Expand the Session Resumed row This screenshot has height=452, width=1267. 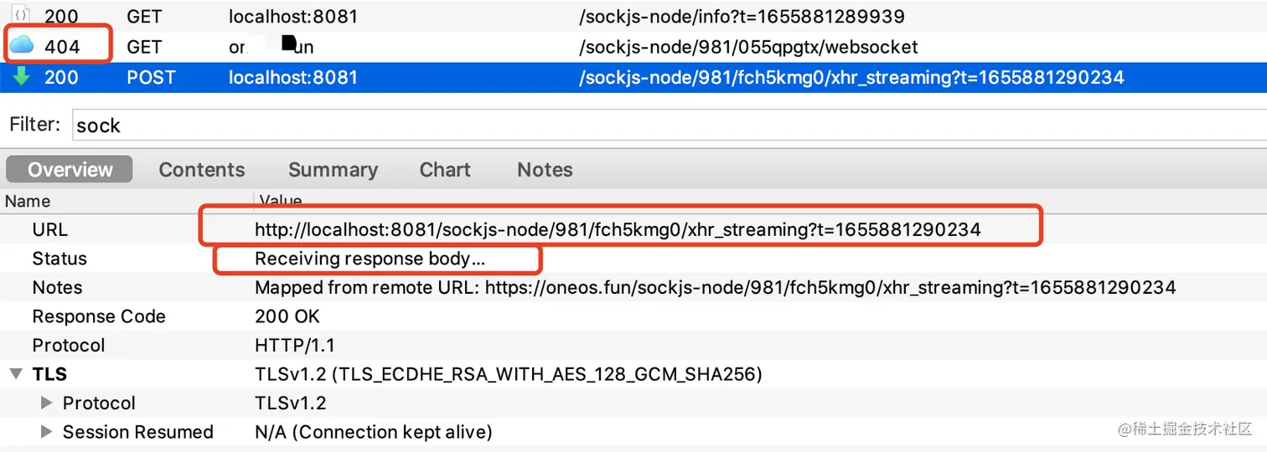48,432
